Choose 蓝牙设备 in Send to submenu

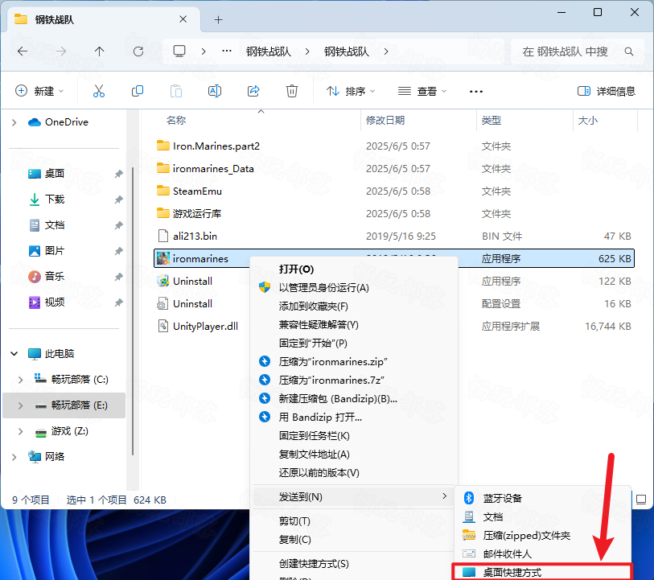point(542,498)
